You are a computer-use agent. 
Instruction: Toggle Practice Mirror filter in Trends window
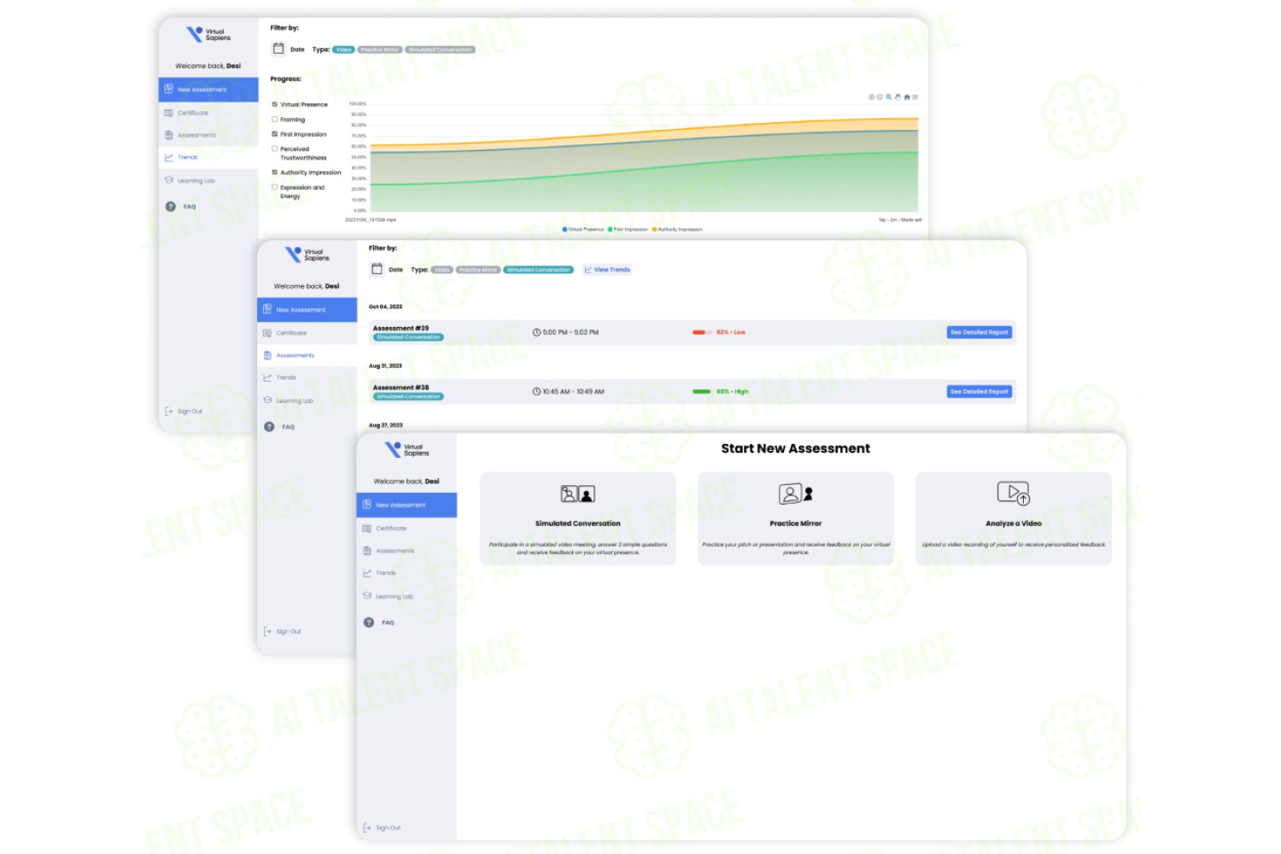[380, 50]
